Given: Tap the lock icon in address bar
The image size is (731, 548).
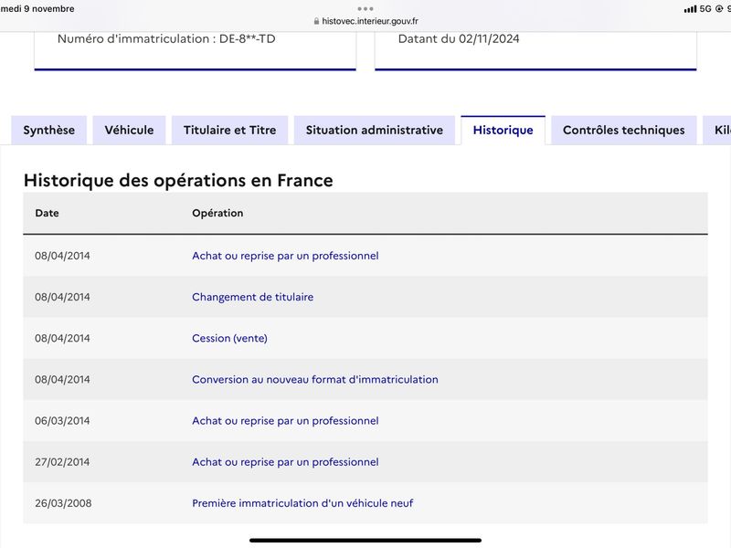Looking at the screenshot, I should point(316,21).
